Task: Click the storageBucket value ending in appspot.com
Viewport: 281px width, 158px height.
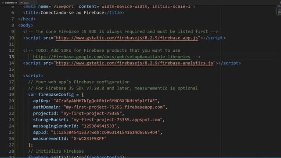Action: (117, 120)
